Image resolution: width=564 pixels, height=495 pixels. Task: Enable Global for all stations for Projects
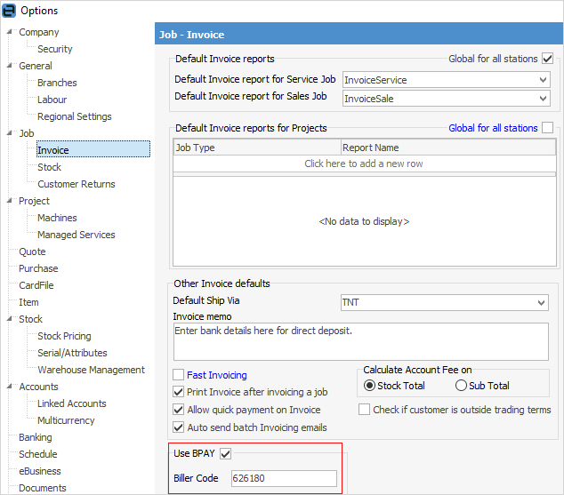pyautogui.click(x=548, y=128)
